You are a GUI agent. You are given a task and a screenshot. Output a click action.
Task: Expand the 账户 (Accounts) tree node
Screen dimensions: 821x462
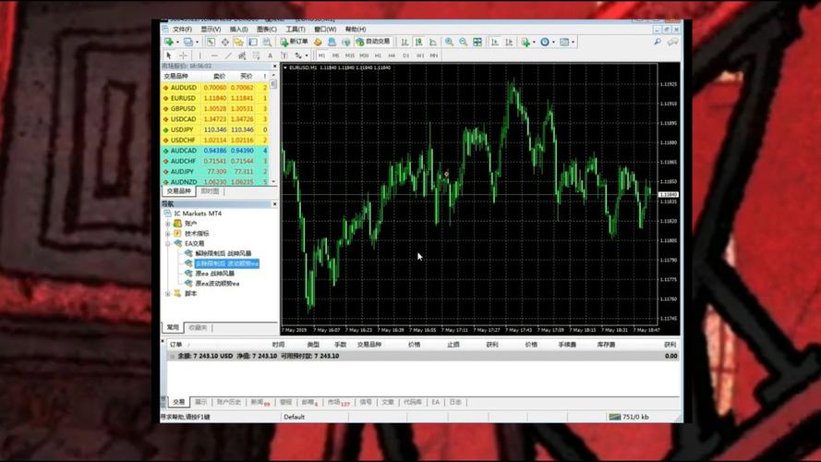[x=168, y=224]
